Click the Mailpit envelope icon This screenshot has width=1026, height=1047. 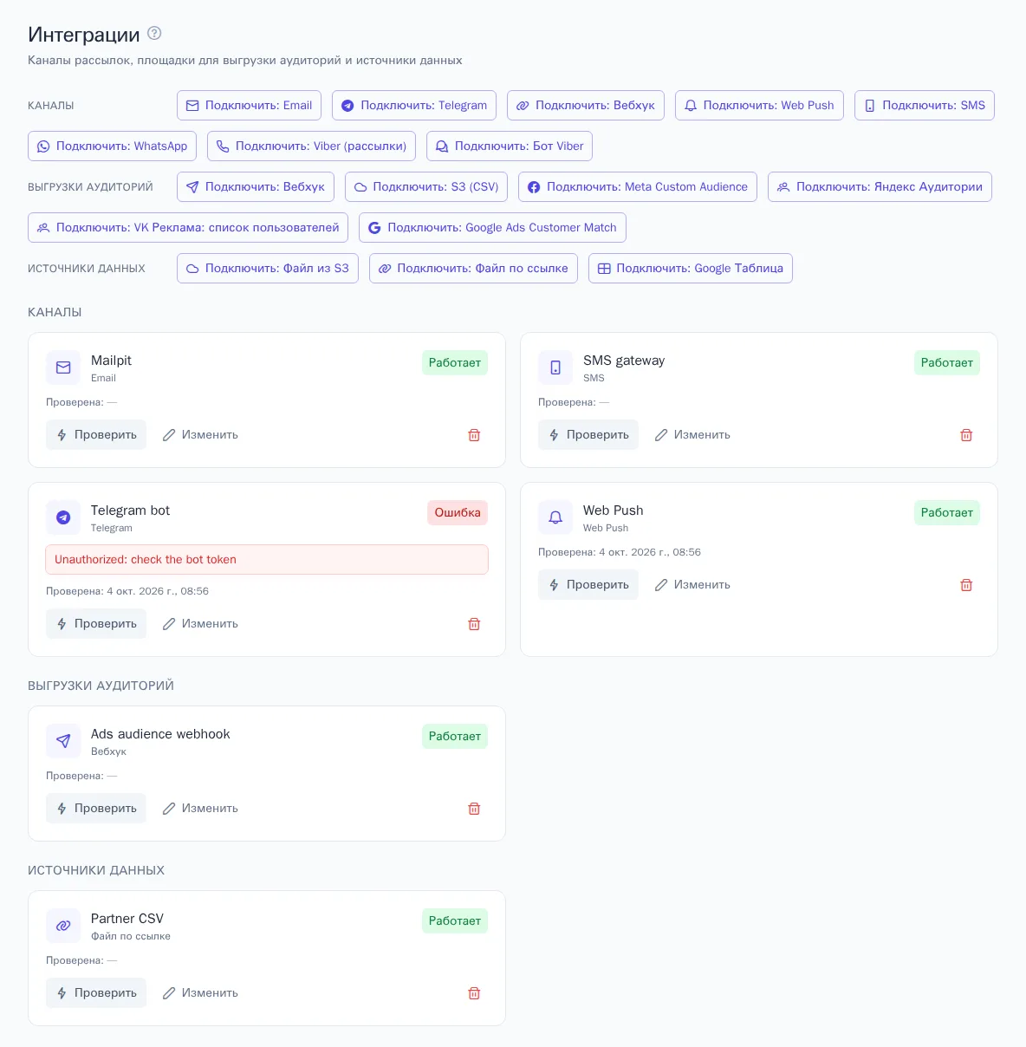click(63, 367)
